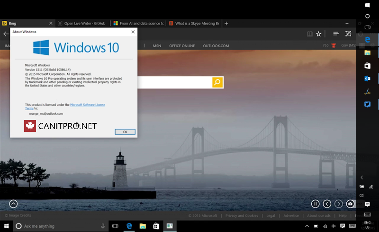
Task: Click Cortana microphone icon in search box
Action: (x=103, y=226)
